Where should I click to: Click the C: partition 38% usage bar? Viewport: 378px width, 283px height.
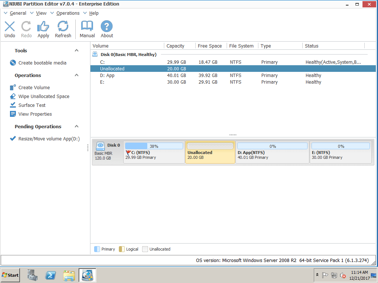click(x=154, y=146)
